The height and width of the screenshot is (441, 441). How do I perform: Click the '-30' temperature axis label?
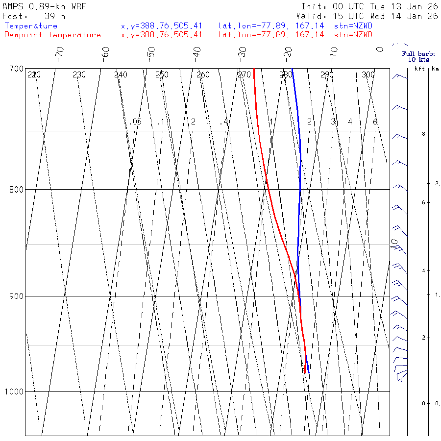242,54
